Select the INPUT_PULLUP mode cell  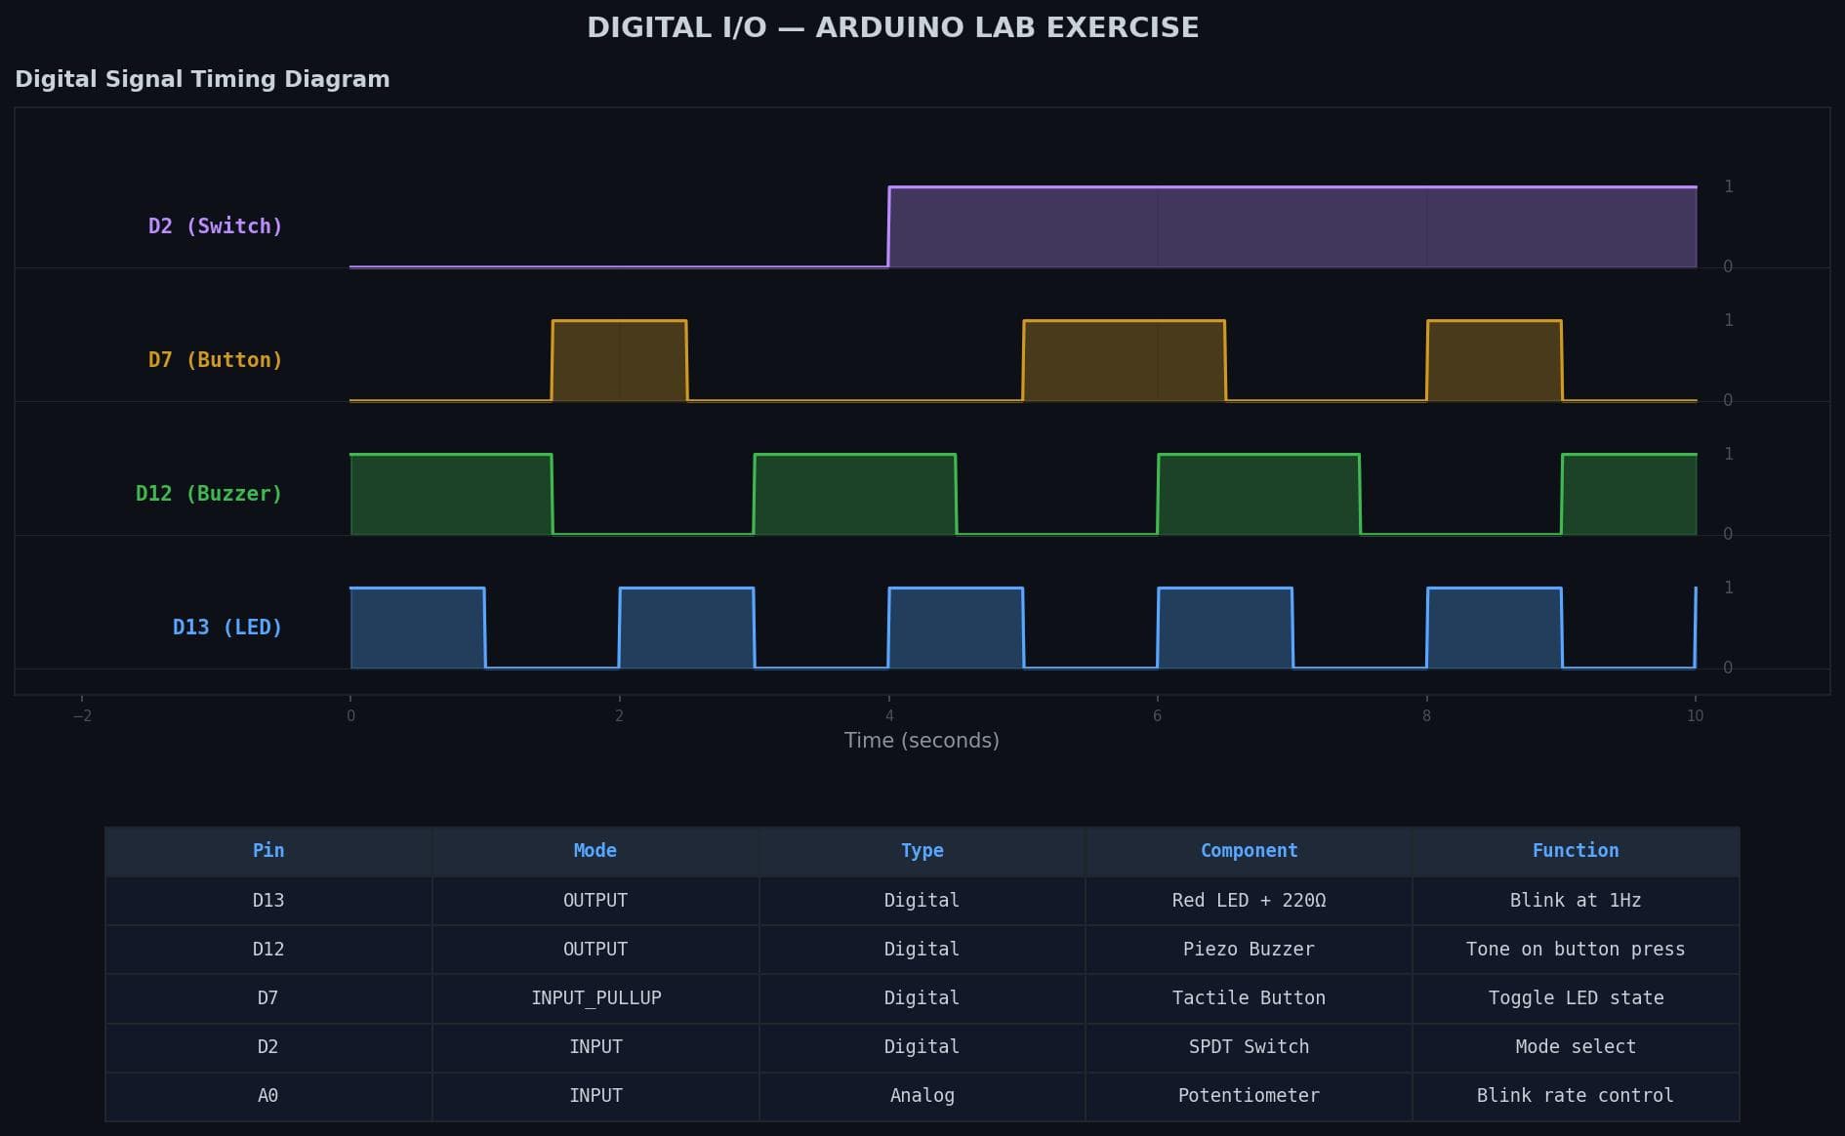coord(595,998)
